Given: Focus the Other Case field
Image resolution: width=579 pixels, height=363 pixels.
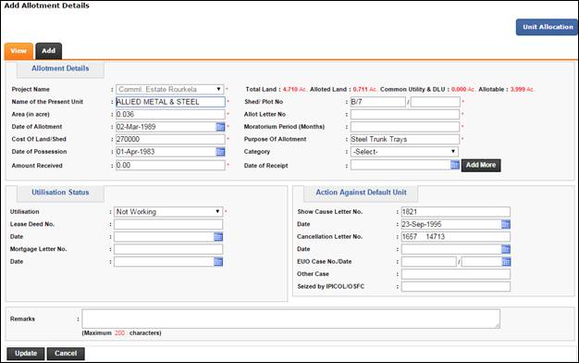Looking at the screenshot, I should (456, 274).
